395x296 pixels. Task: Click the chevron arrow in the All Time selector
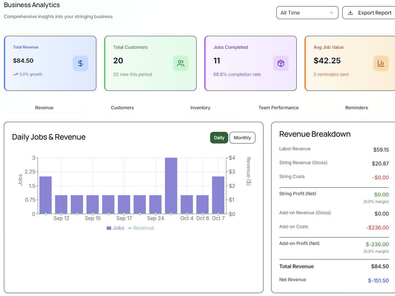click(x=331, y=13)
